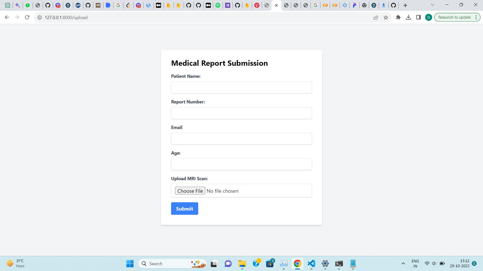Viewport: 483px width, 271px height.
Task: Focus the Patient Name field
Action: (241, 88)
